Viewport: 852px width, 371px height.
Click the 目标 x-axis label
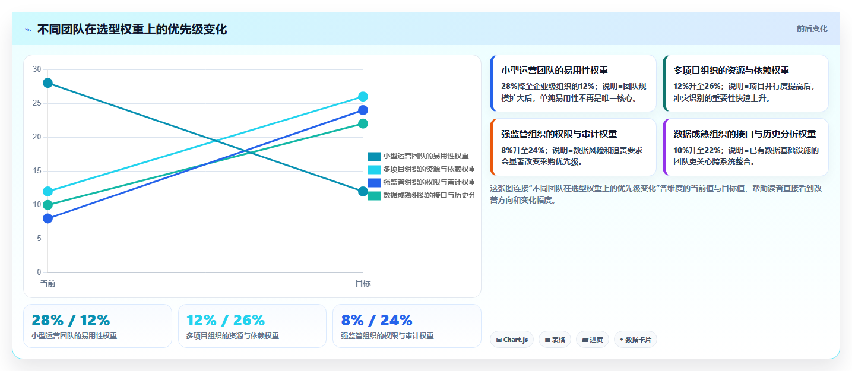[x=363, y=283]
